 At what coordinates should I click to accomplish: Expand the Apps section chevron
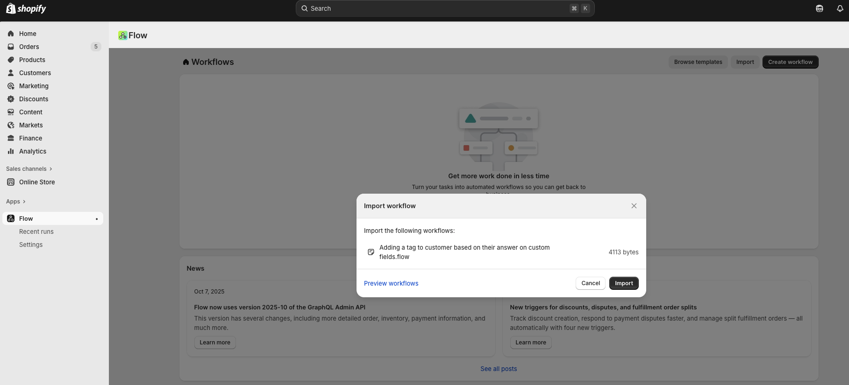point(24,202)
